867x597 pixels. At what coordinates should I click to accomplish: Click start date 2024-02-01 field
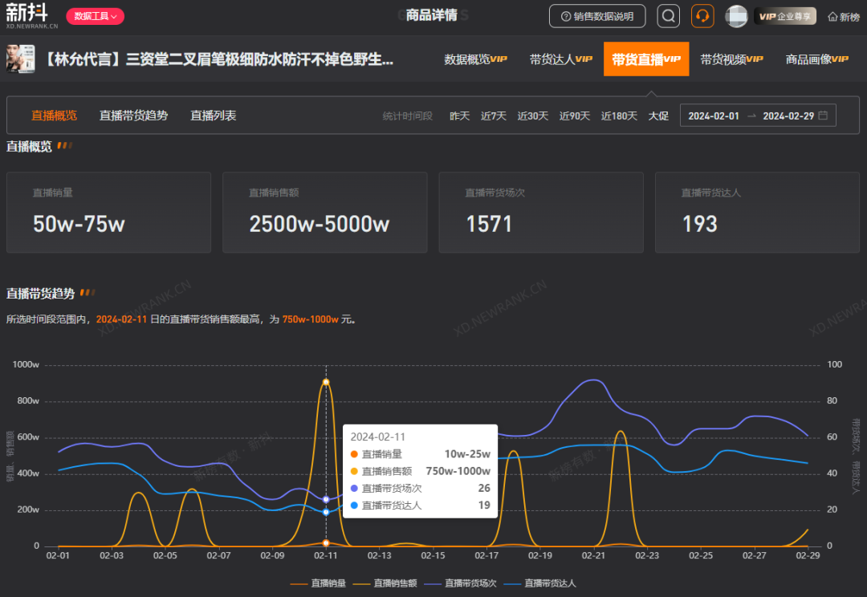point(714,116)
